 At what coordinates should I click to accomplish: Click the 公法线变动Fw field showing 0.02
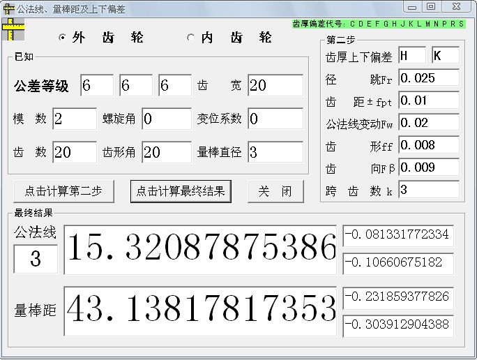pyautogui.click(x=429, y=123)
